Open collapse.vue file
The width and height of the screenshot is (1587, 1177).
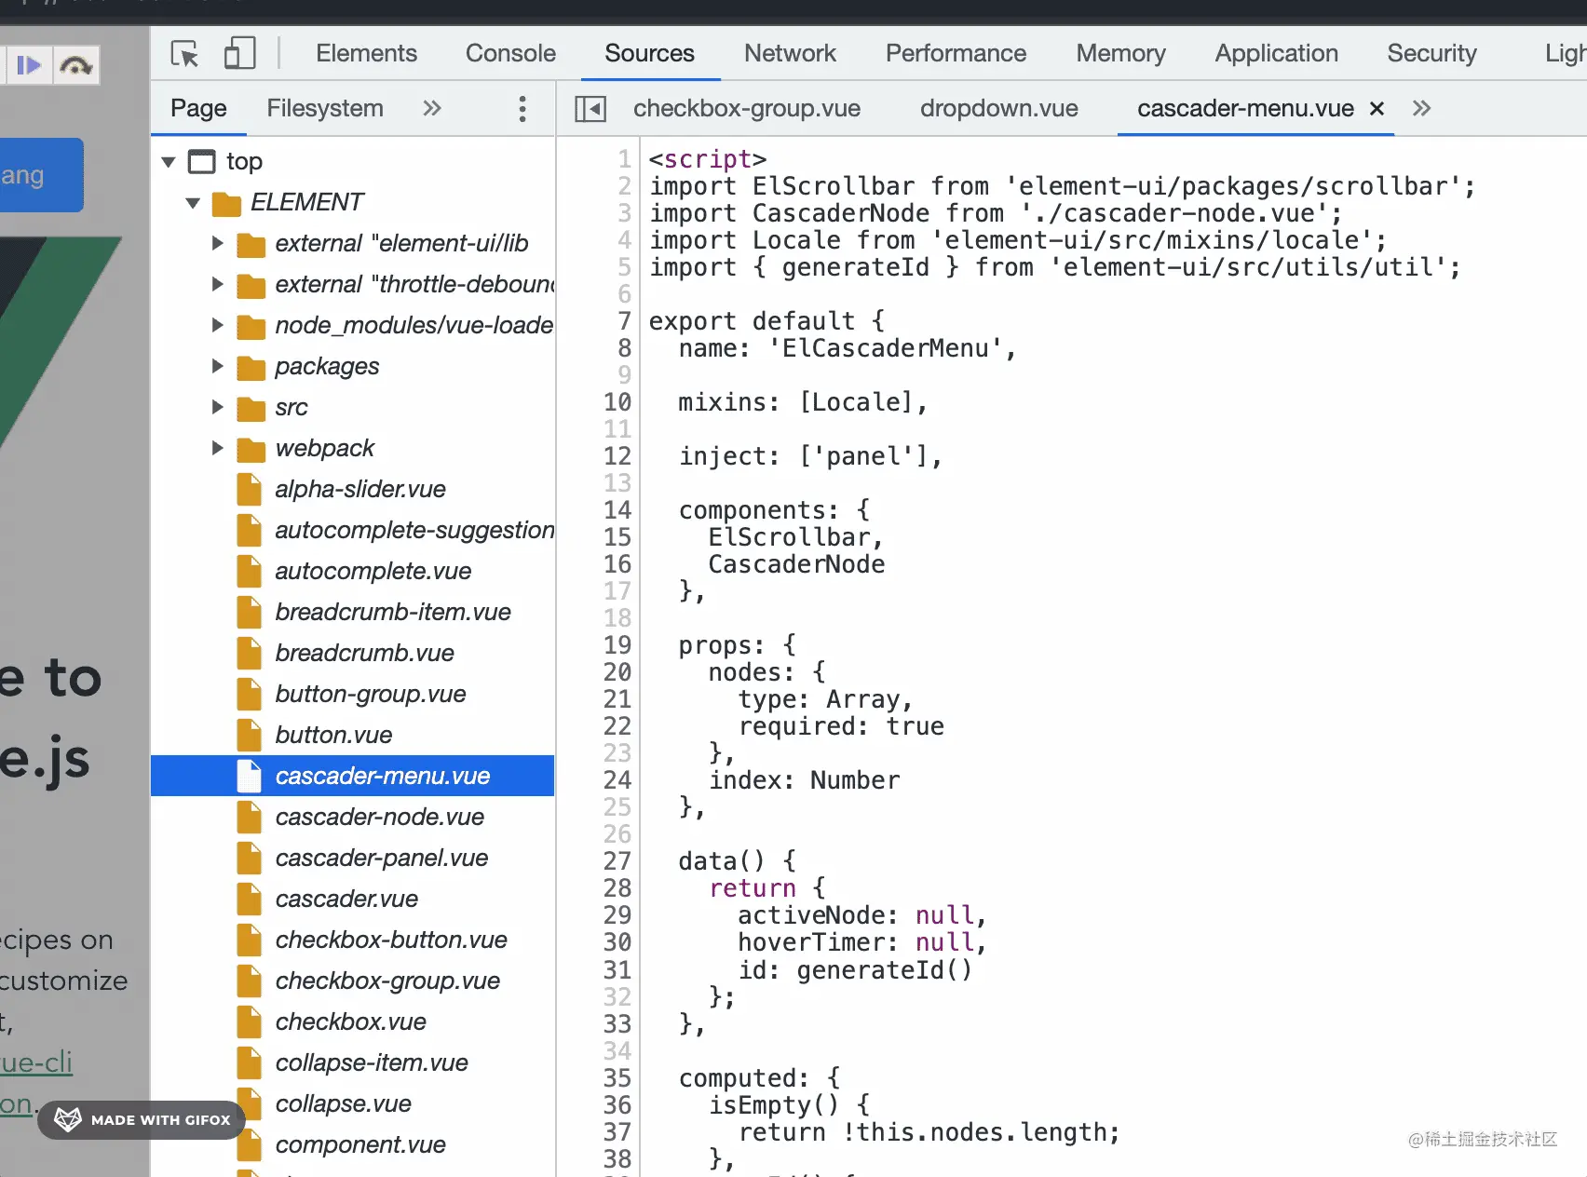click(x=343, y=1103)
